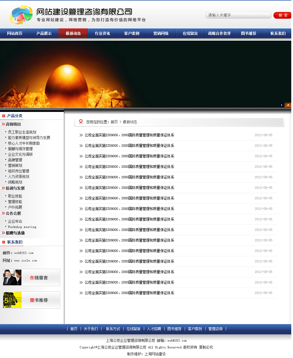Click the location pin icon in breadcrumb
This screenshot has width=293, height=358.
[x=81, y=122]
